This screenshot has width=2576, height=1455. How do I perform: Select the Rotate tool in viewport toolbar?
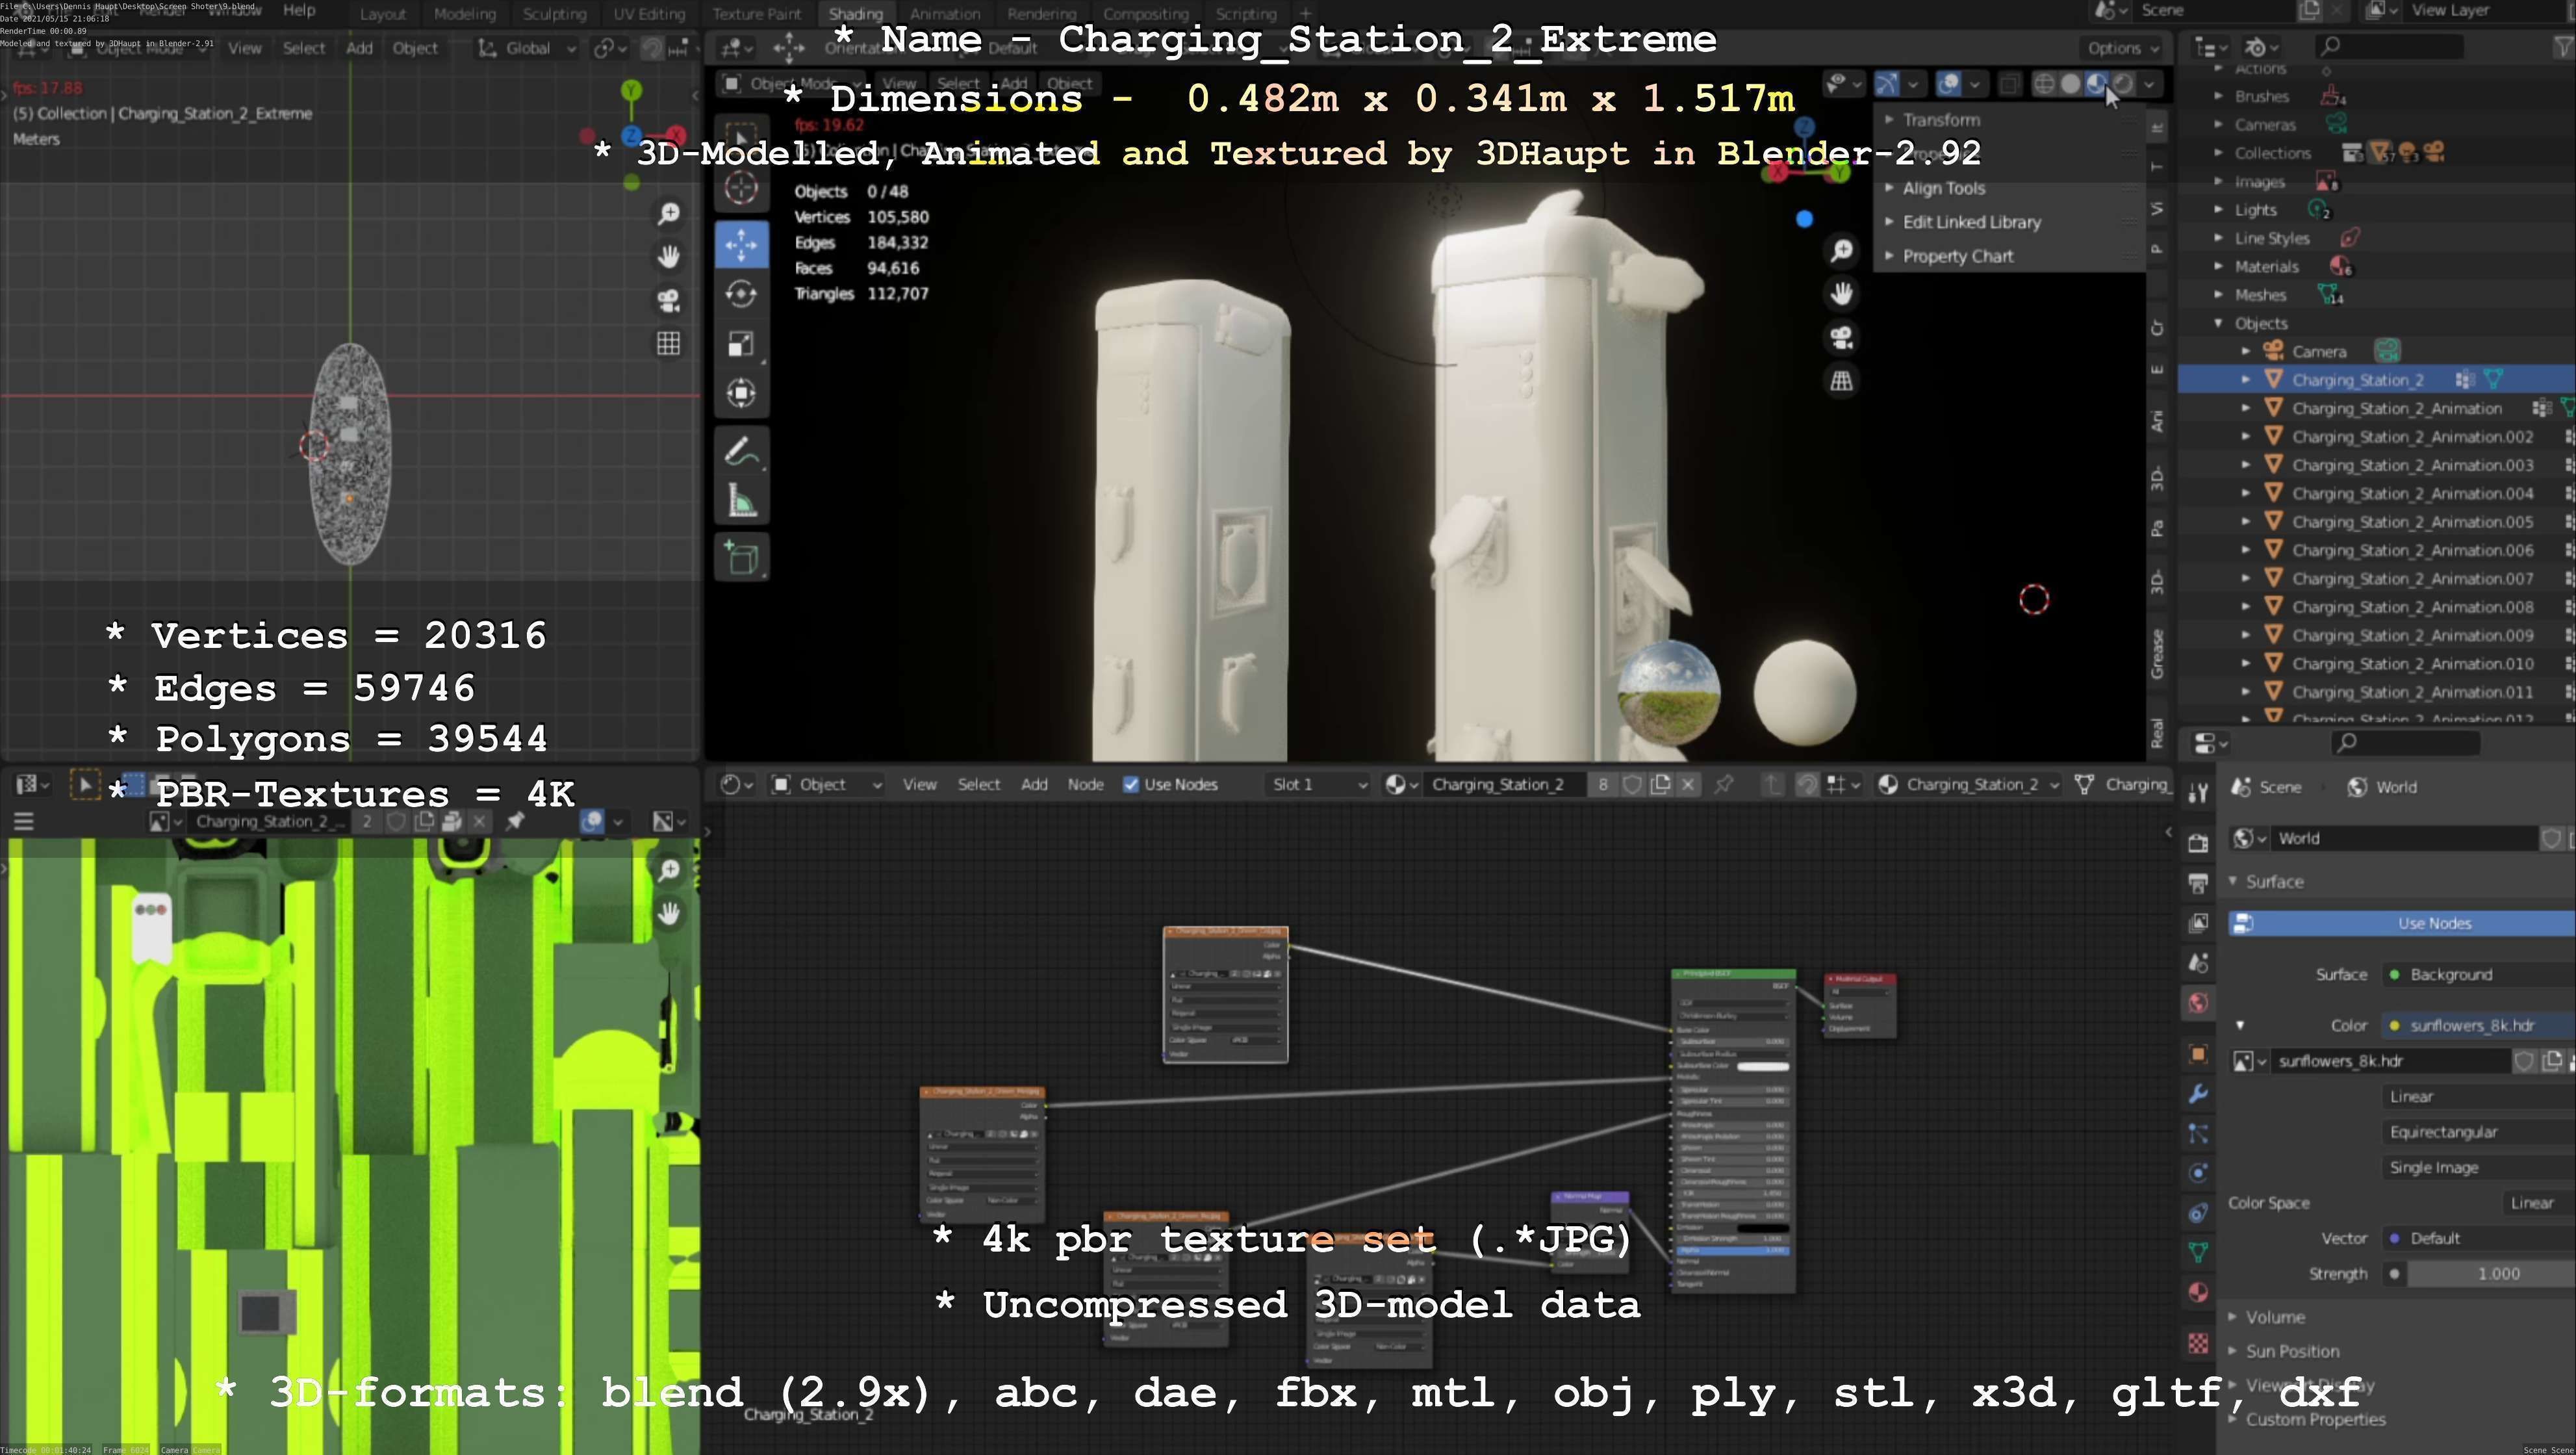tap(741, 294)
